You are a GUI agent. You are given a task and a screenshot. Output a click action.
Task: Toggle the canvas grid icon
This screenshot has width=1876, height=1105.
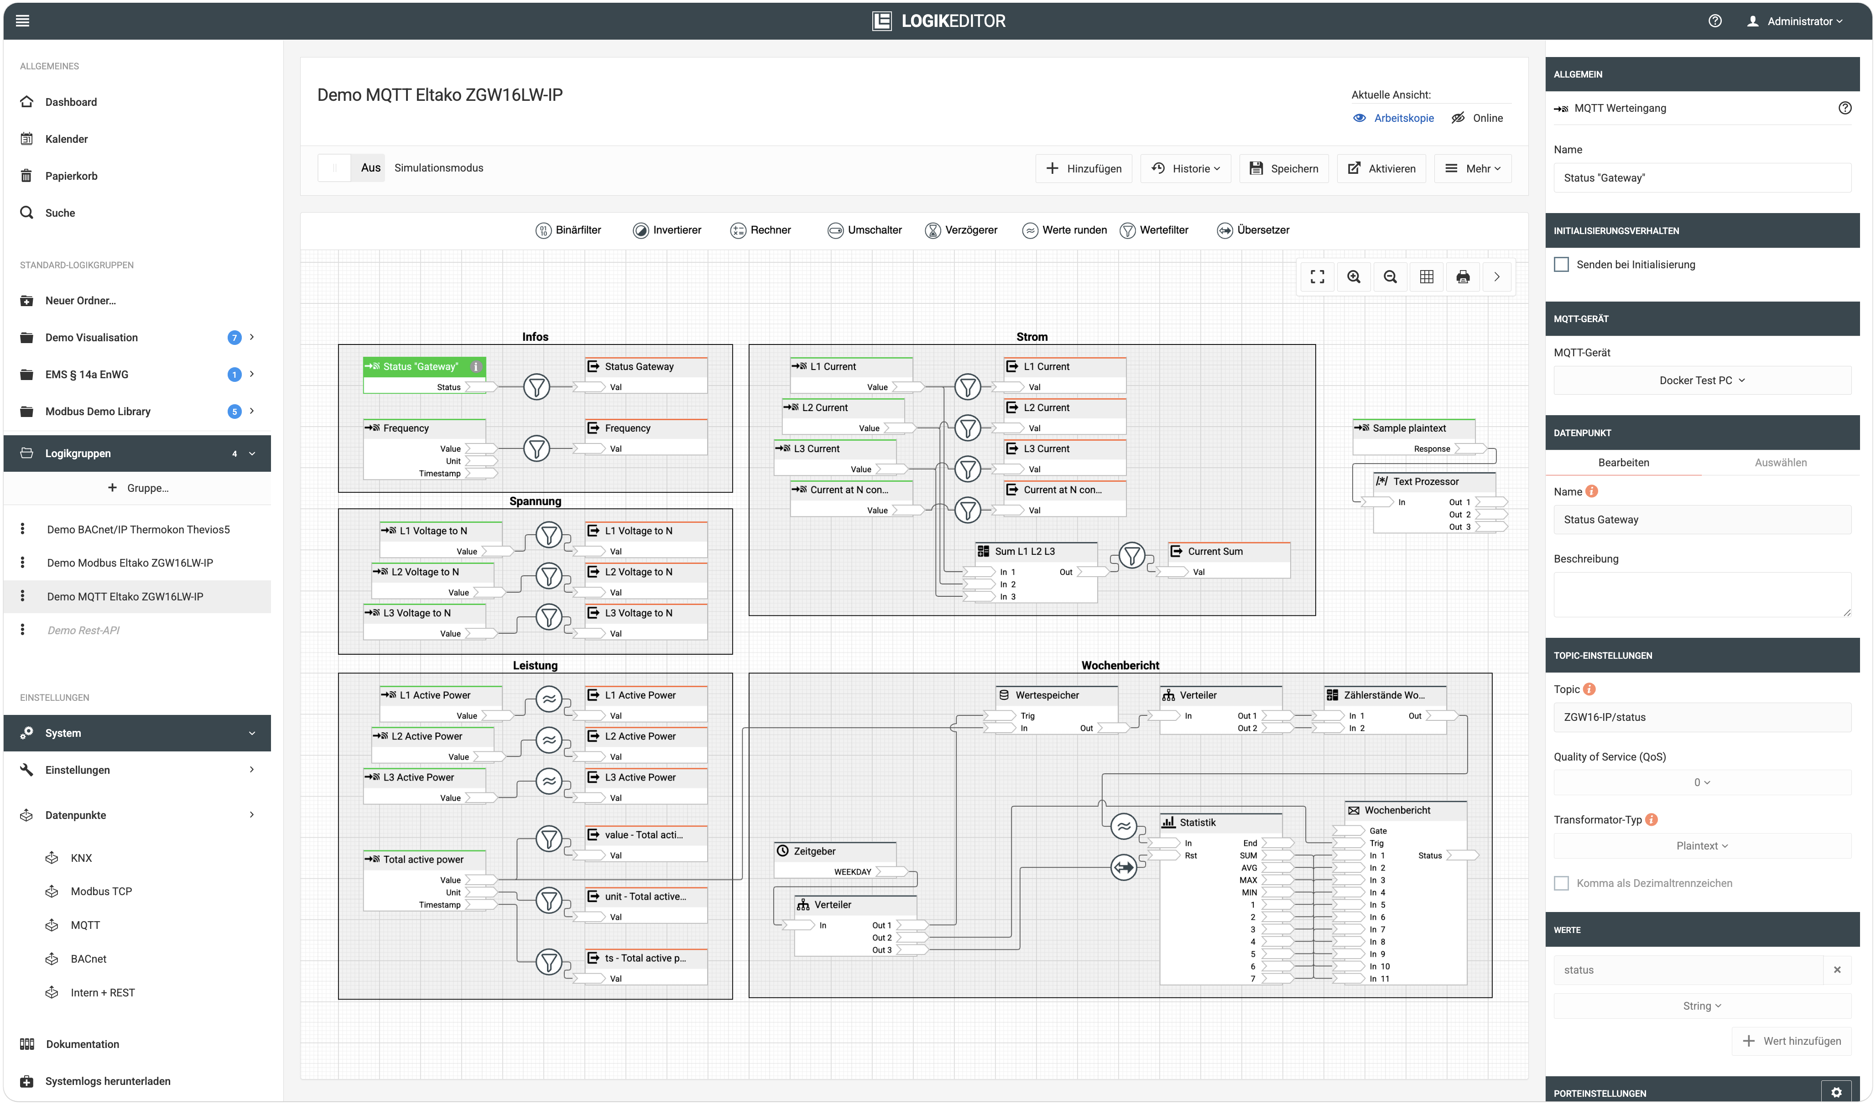click(x=1426, y=277)
